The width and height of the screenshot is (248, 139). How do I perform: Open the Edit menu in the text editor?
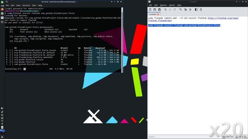[x=156, y=5]
